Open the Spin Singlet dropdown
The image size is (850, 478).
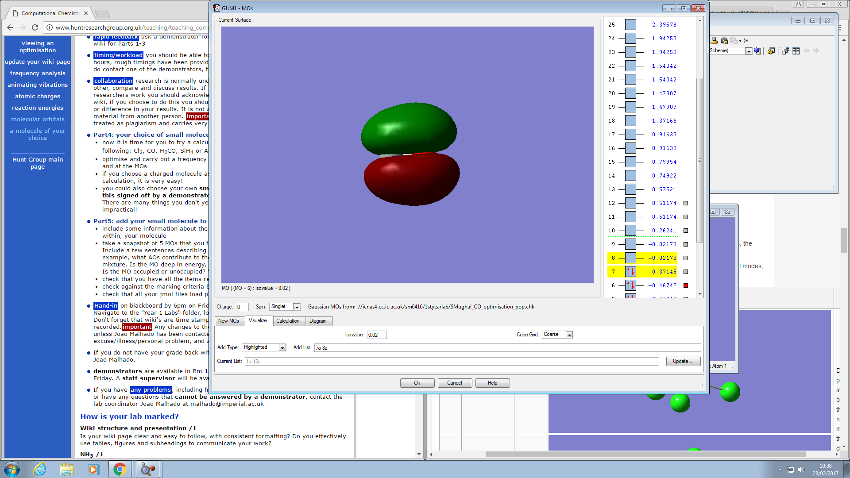coord(297,307)
